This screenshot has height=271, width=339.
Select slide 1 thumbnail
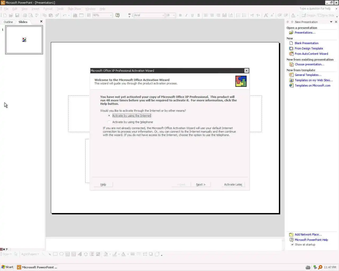coord(24,40)
